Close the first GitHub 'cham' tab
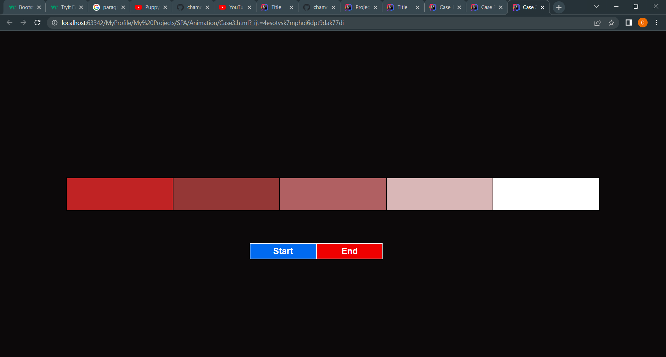666x357 pixels. pyautogui.click(x=207, y=7)
